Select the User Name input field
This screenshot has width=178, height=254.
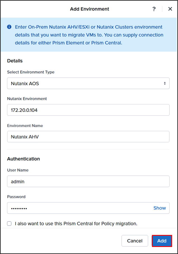tap(88, 181)
